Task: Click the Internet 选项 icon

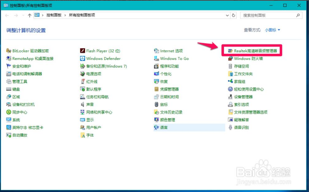Action: [157, 51]
